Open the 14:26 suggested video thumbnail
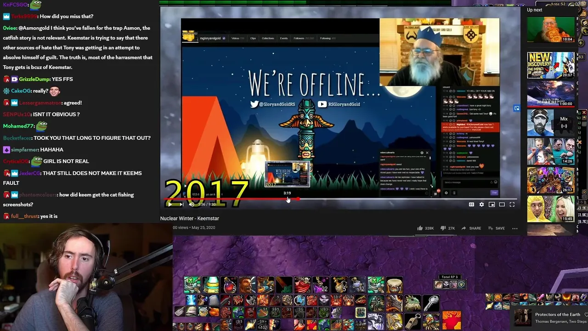Viewport: 588px width, 331px height. click(x=550, y=151)
